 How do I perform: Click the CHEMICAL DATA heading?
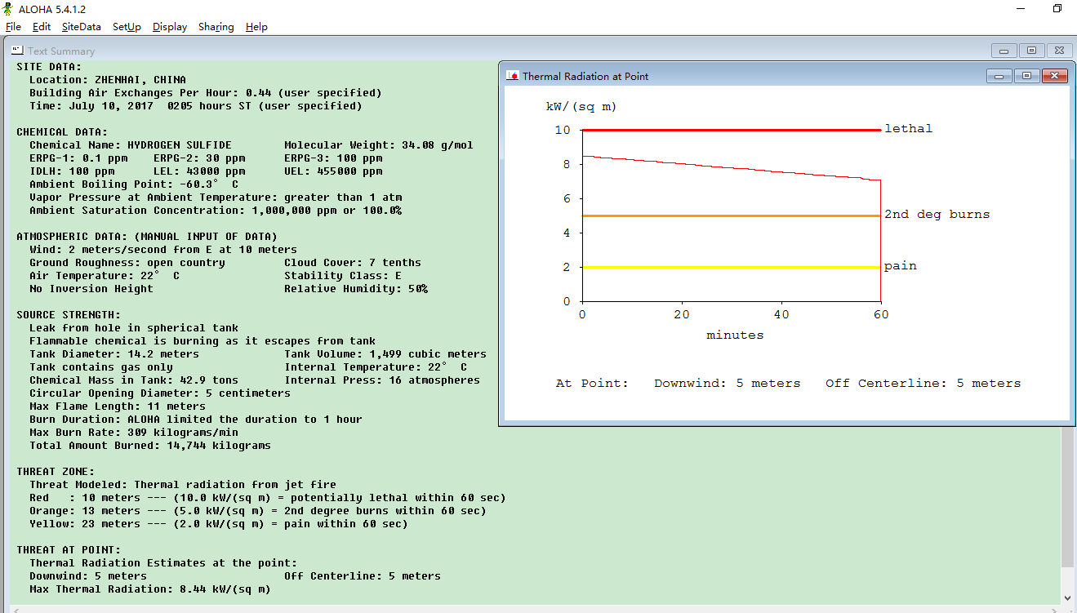(62, 132)
